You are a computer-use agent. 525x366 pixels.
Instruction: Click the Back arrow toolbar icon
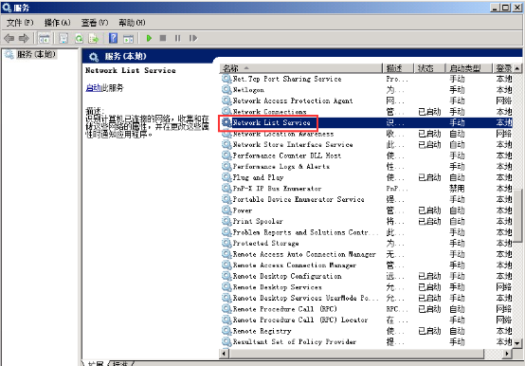(9, 38)
